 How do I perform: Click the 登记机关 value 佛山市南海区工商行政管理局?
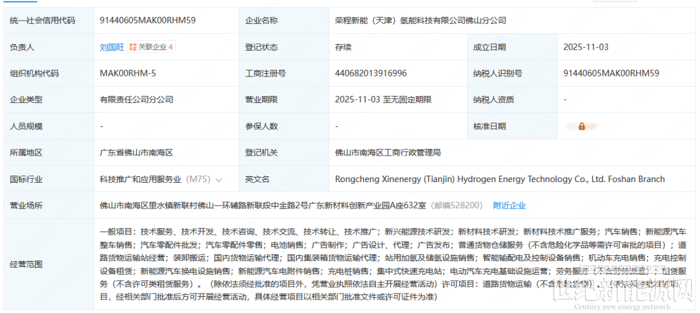pyautogui.click(x=388, y=153)
